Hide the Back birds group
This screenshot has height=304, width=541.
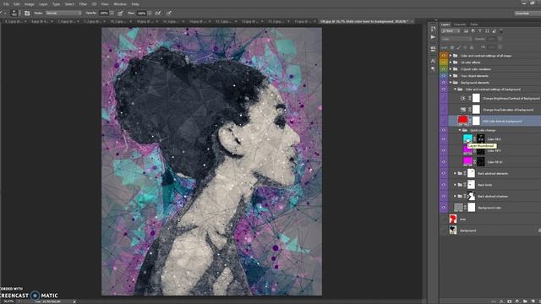point(443,185)
